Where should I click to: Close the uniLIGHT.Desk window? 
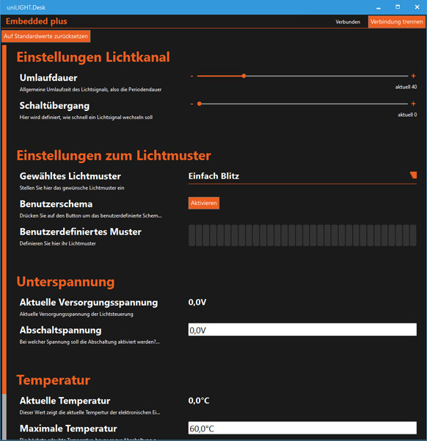point(417,7)
